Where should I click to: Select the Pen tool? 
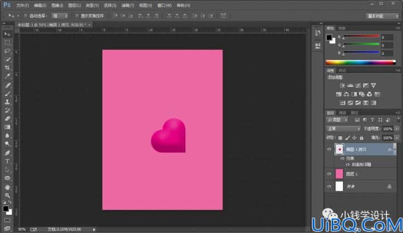coord(7,153)
